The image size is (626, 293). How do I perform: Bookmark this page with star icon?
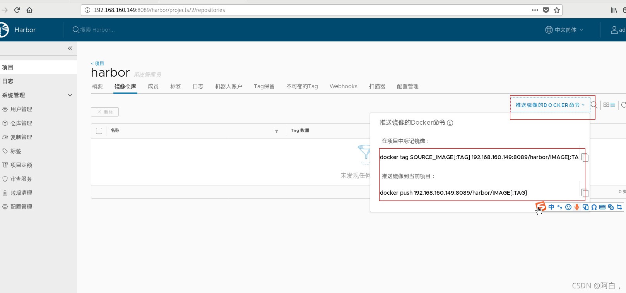(557, 10)
